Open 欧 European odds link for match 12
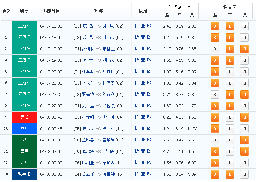 point(149,151)
